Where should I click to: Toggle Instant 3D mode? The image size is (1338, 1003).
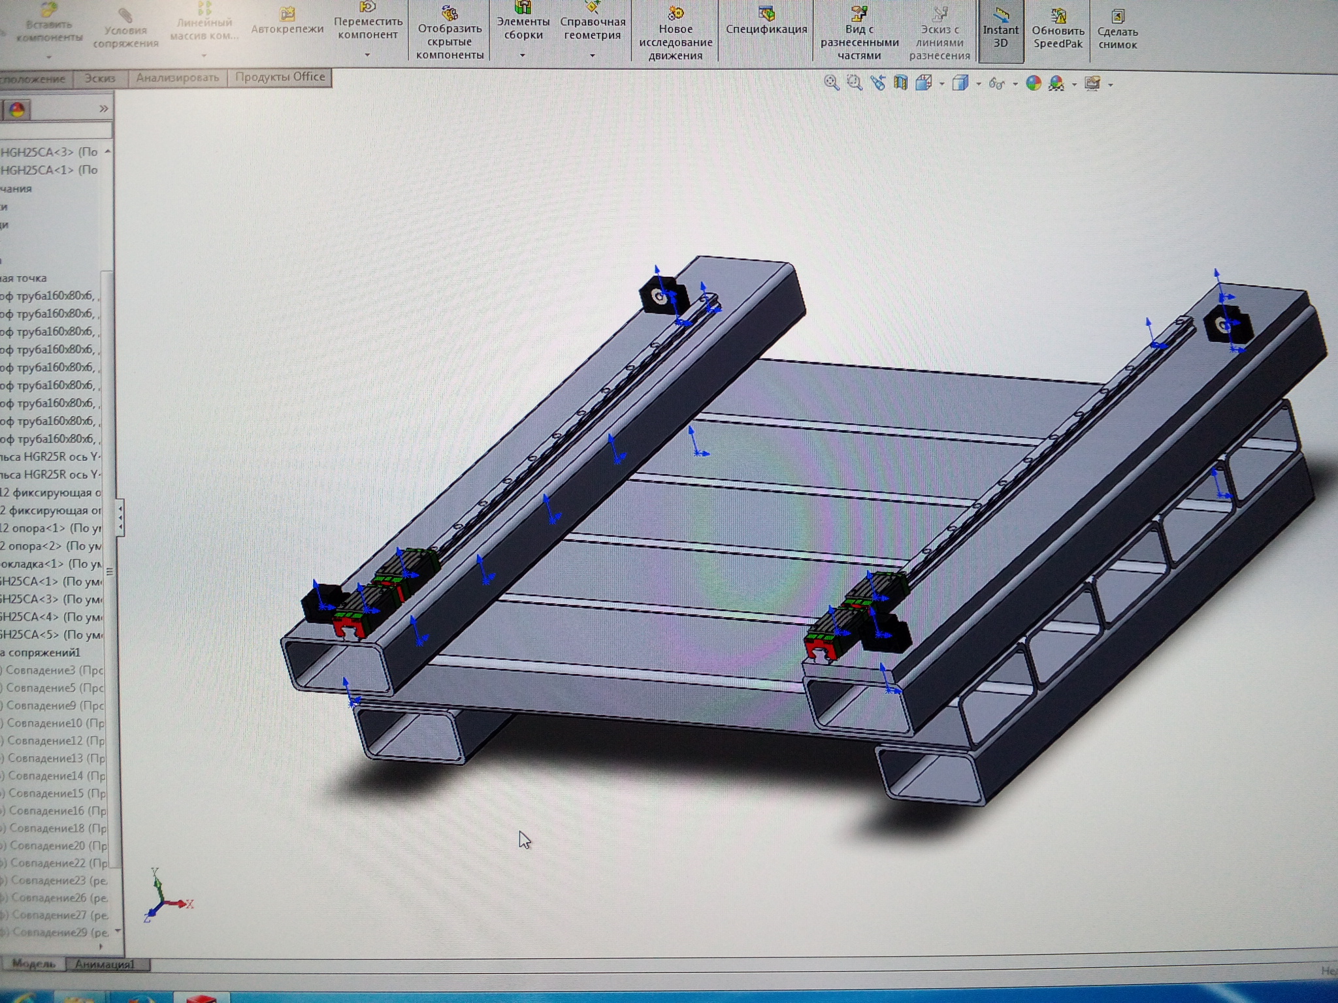click(1000, 29)
